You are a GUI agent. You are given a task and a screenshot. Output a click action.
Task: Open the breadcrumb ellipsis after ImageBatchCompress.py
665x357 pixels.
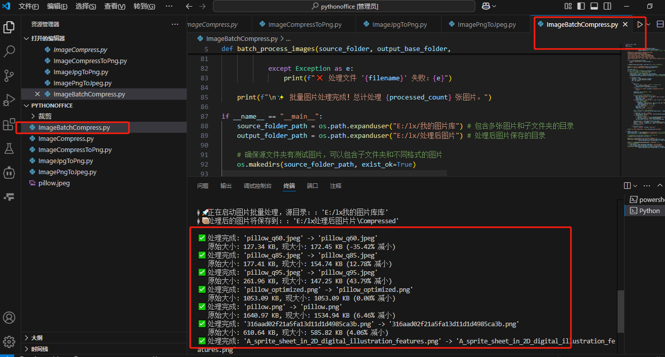coord(288,38)
